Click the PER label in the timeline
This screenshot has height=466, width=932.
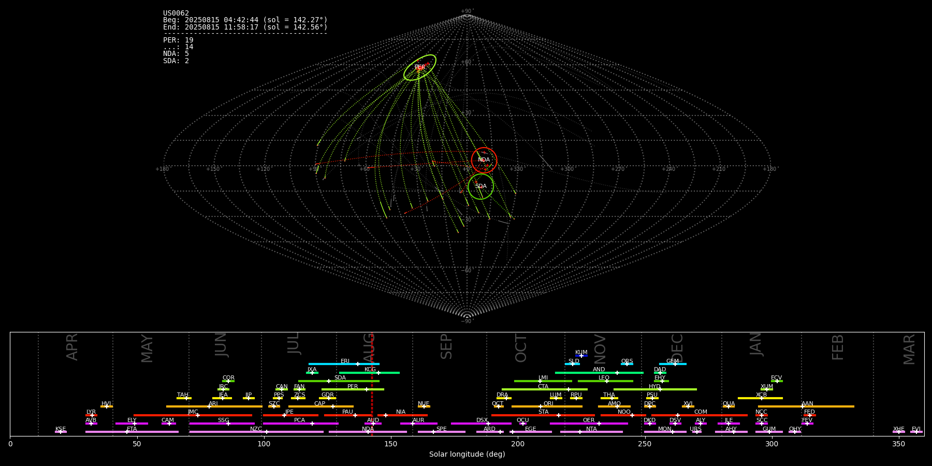pyautogui.click(x=353, y=387)
